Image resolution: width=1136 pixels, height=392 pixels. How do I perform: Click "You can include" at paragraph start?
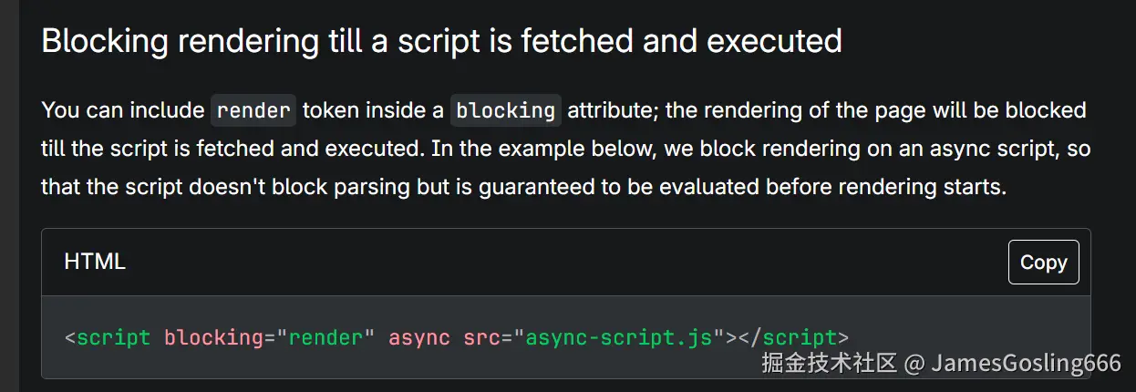[122, 111]
